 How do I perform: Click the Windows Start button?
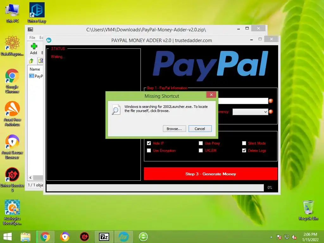click(8, 237)
